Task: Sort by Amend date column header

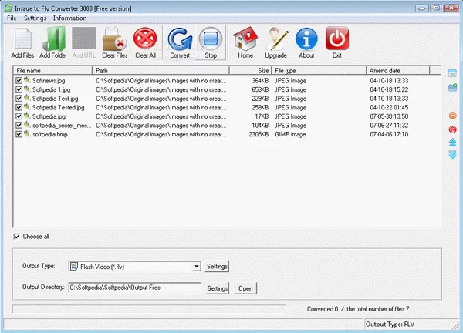Action: click(x=398, y=70)
